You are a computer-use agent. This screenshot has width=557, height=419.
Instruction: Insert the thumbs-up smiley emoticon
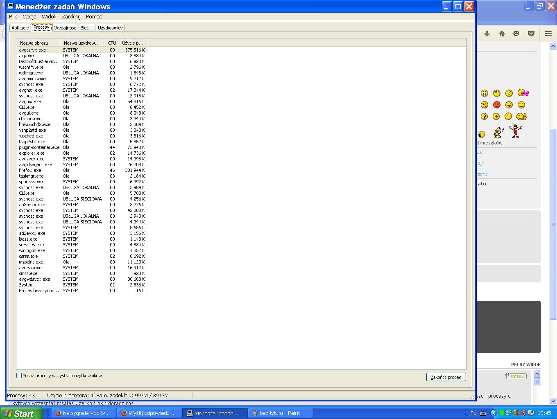[521, 117]
